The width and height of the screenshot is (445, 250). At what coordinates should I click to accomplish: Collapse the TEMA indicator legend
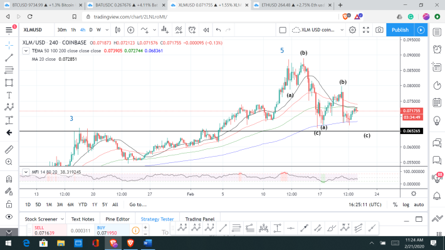click(26, 51)
